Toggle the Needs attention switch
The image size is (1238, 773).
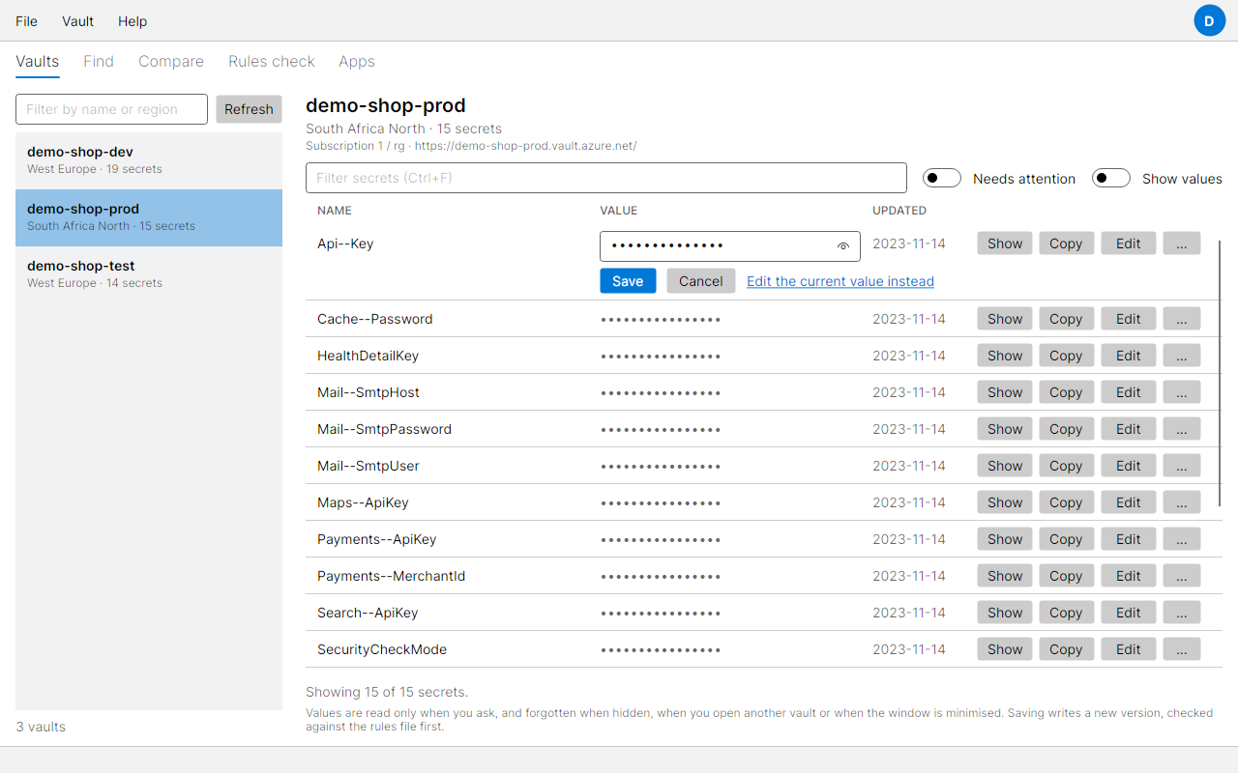pos(942,178)
